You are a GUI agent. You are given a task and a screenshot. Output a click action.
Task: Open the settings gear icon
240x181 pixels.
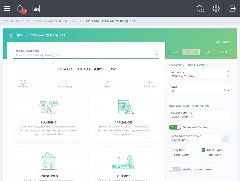click(216, 8)
